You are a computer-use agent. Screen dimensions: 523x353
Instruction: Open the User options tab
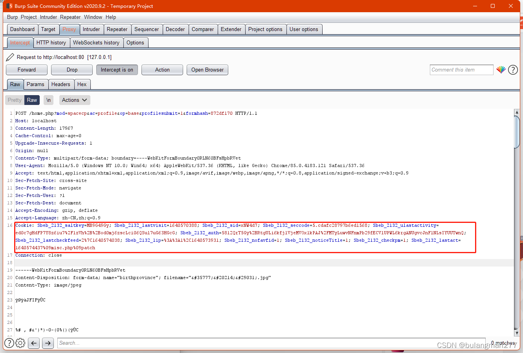coord(304,29)
